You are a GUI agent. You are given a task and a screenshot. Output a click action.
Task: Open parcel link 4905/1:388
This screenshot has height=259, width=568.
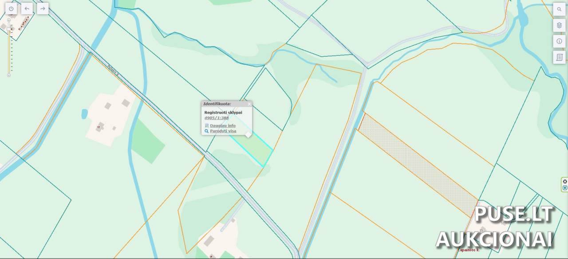217,118
